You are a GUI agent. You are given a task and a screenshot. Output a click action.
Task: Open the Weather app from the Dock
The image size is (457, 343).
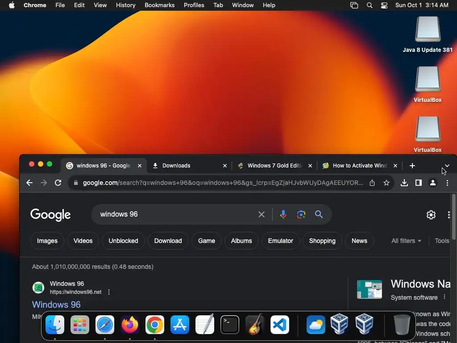(316, 325)
